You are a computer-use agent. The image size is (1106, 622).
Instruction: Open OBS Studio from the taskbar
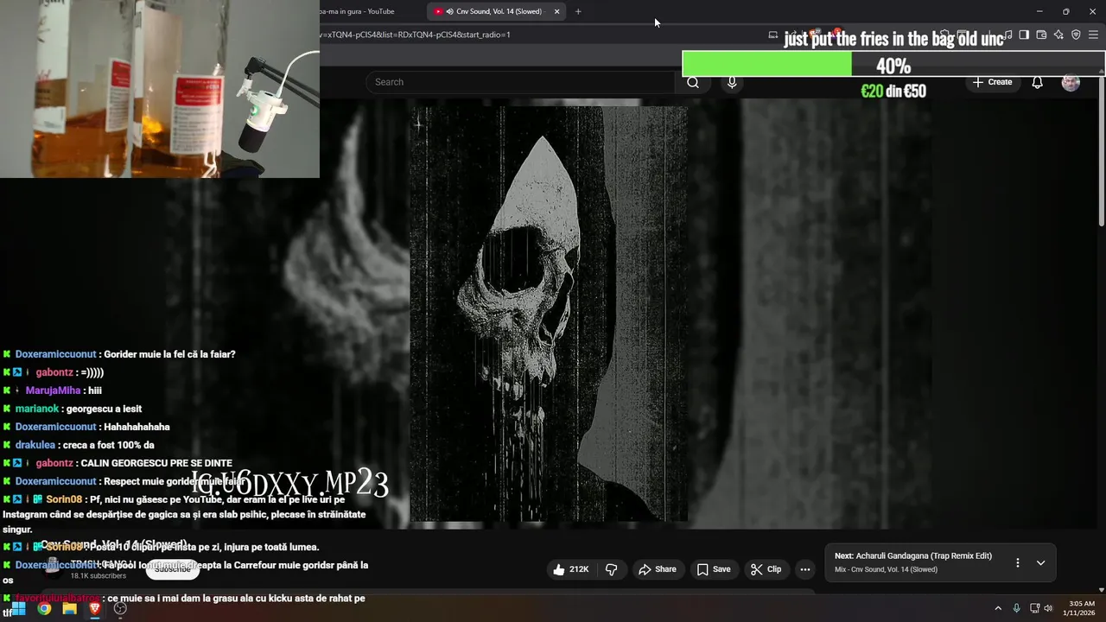120,608
